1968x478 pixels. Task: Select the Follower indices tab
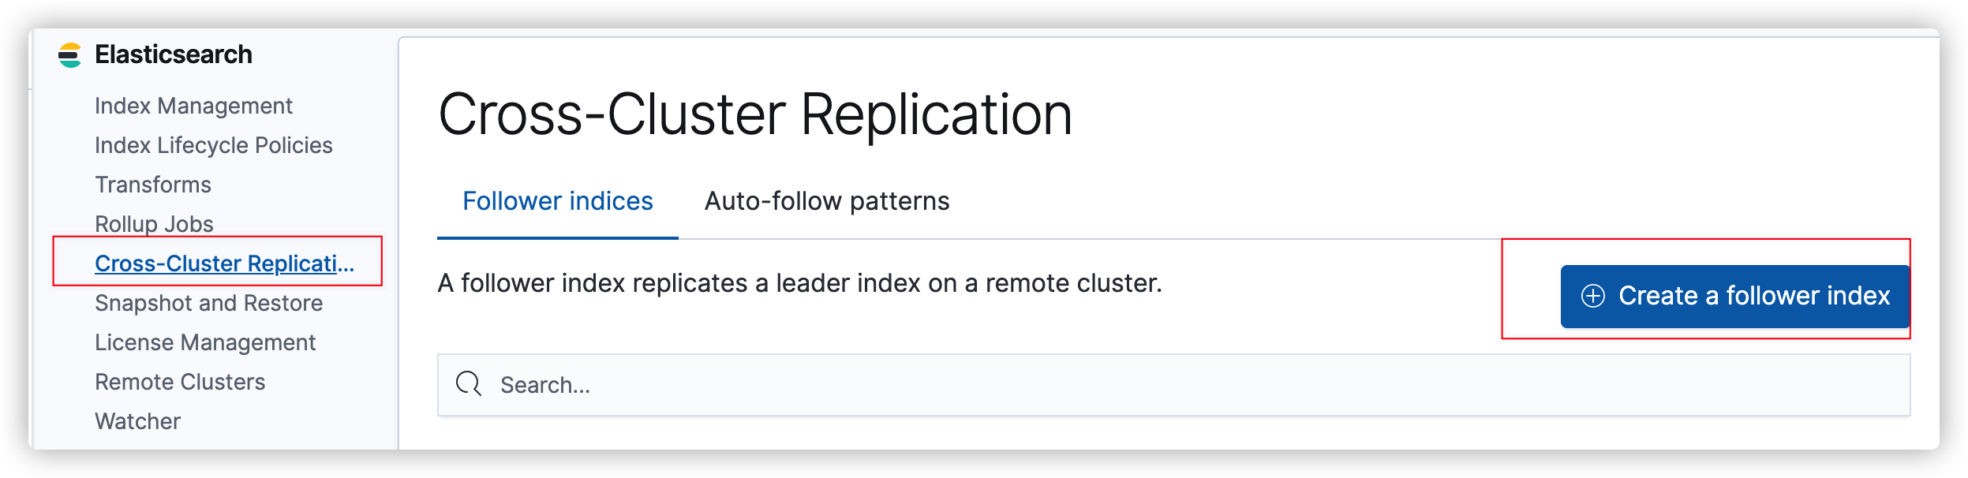tap(559, 201)
